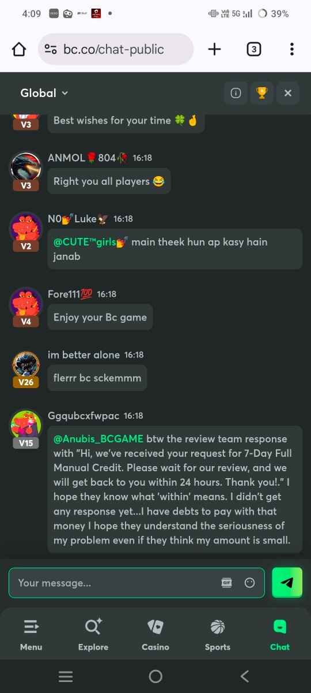
Task: Go to browser home page icon
Action: click(19, 49)
